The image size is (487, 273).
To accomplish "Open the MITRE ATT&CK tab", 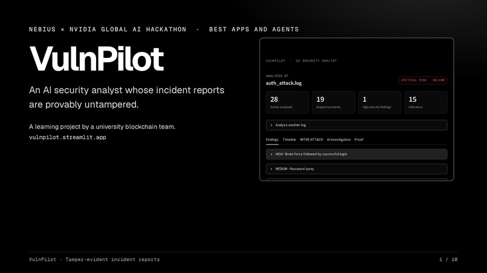I will click(311, 140).
